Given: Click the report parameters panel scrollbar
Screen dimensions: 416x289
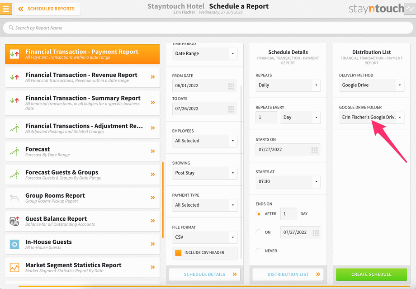Looking at the screenshot, I should 241,172.
